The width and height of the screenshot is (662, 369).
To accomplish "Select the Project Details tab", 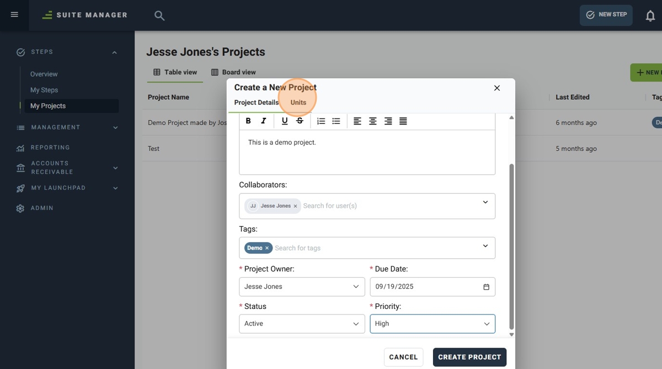I will pyautogui.click(x=257, y=102).
